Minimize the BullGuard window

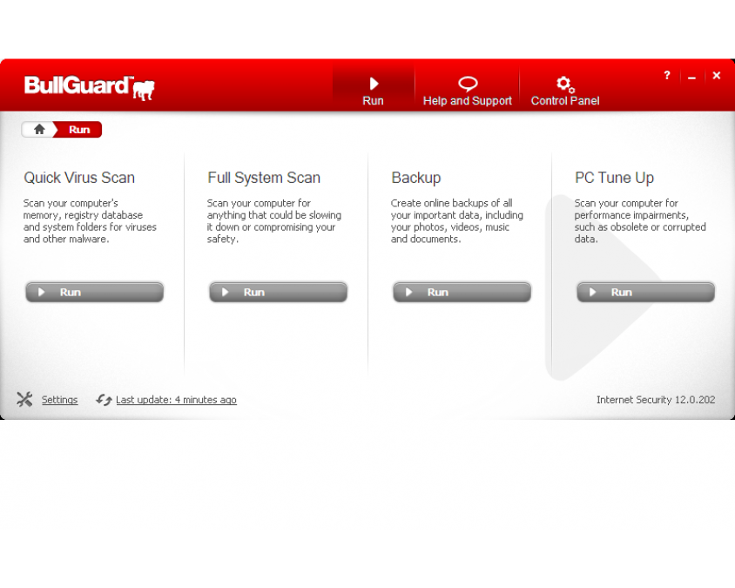click(691, 76)
